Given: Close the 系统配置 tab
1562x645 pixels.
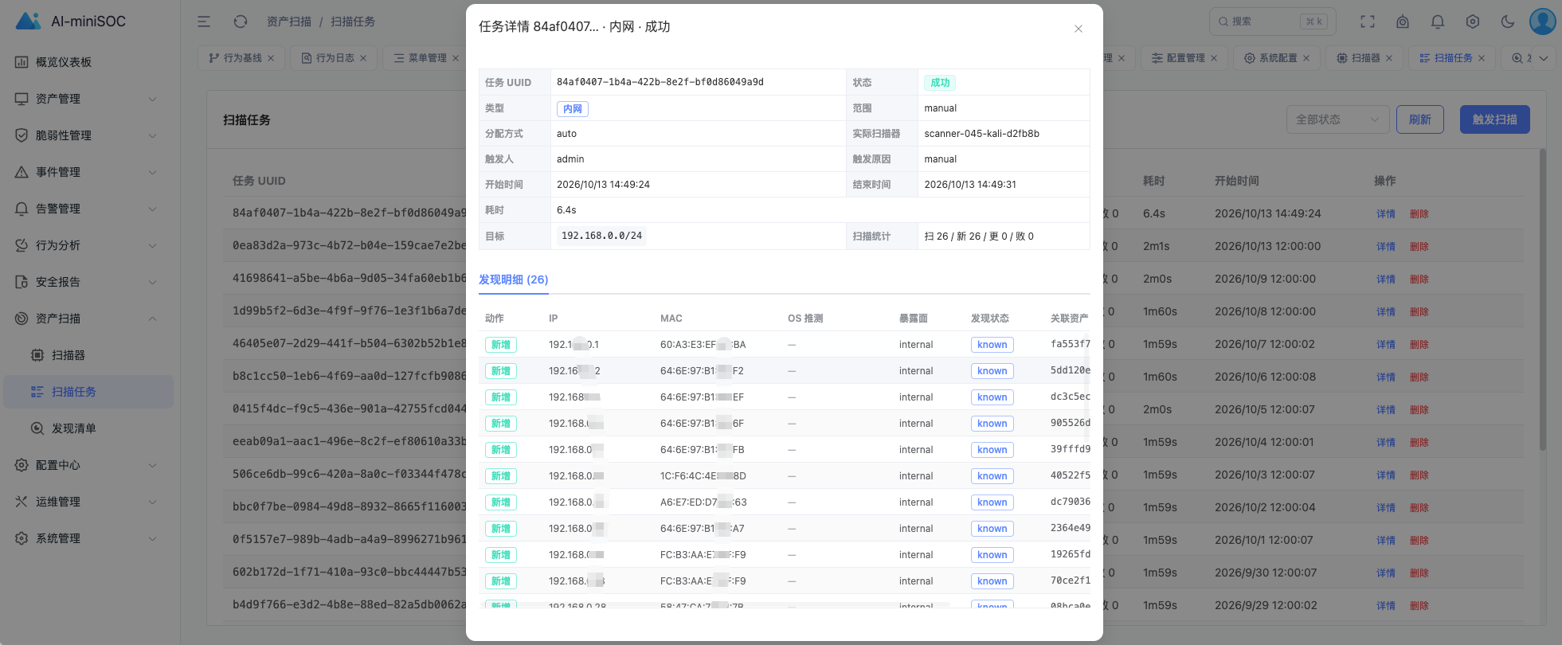Looking at the screenshot, I should (1306, 58).
